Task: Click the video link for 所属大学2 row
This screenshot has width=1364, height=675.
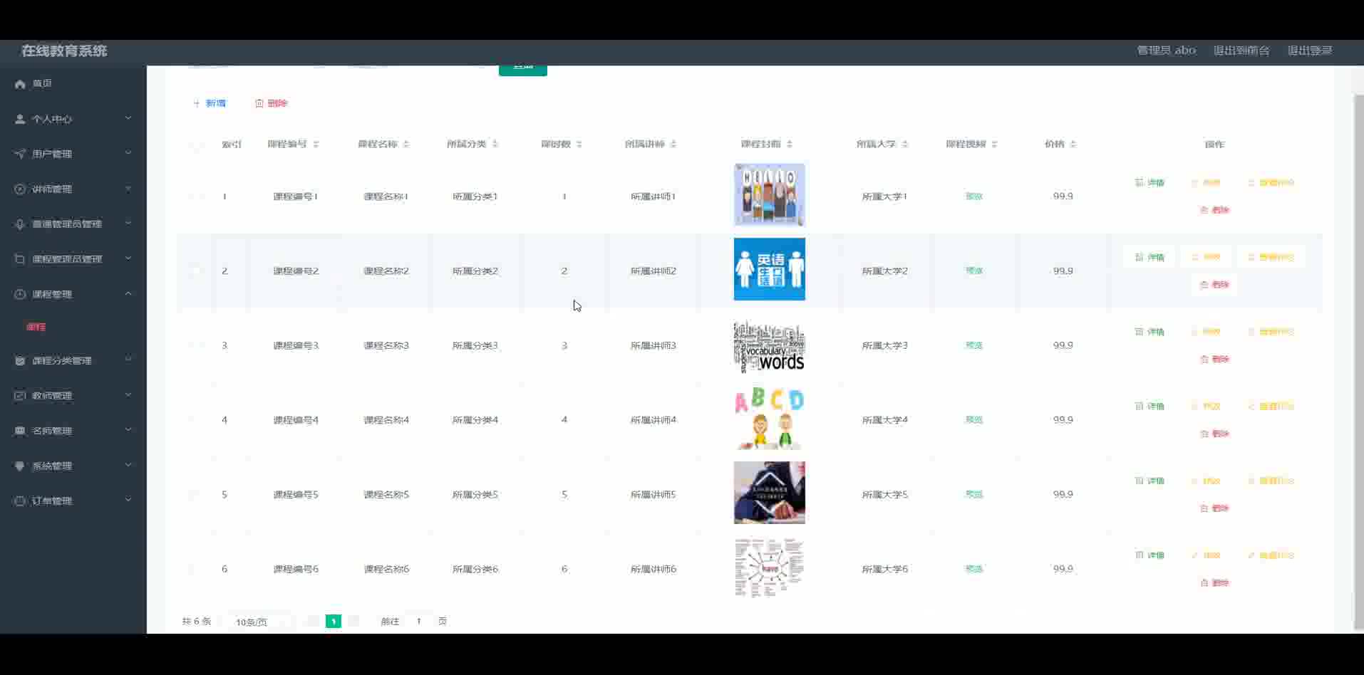Action: 973,271
